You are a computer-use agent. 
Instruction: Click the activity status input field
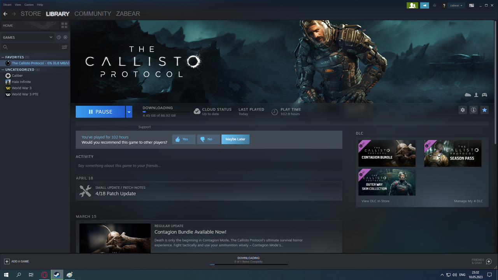pyautogui.click(x=209, y=166)
